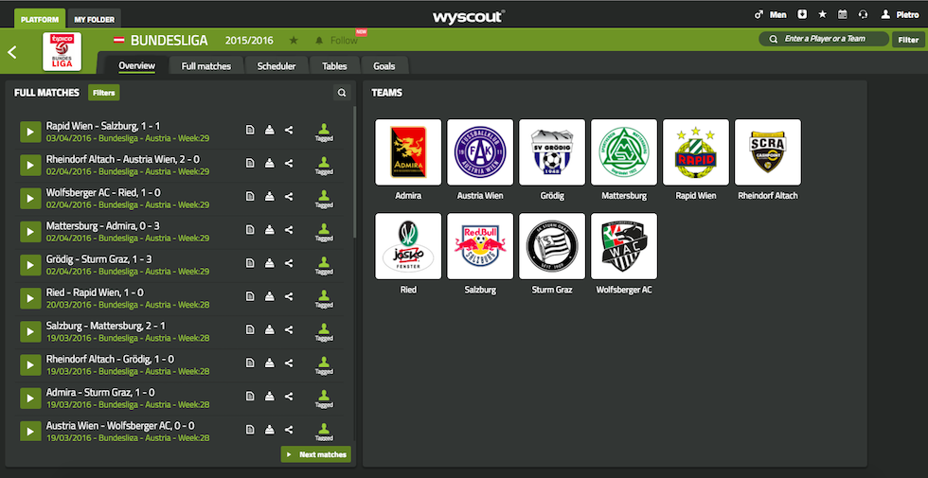Screen dimensions: 928x478
Task: Open the calendar icon in top bar
Action: point(842,14)
